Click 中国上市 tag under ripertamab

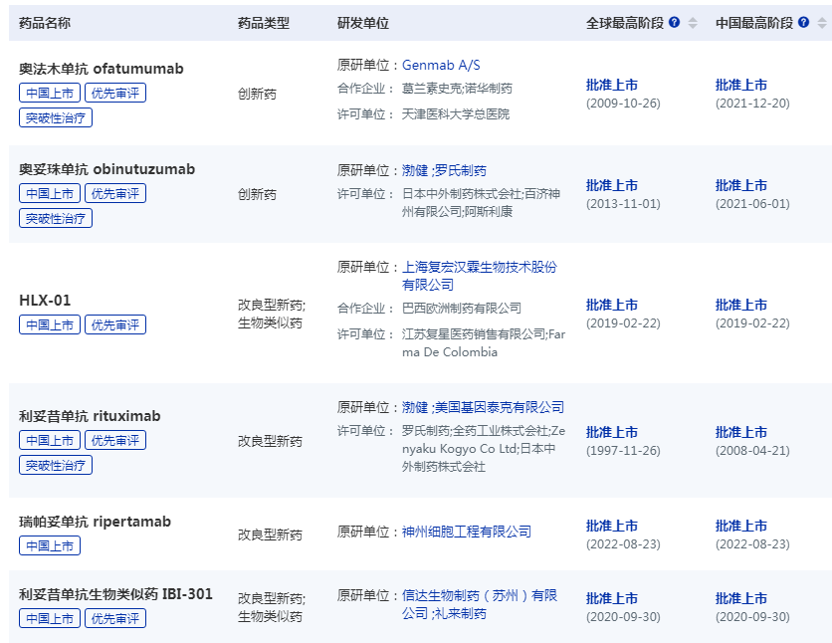pos(48,543)
